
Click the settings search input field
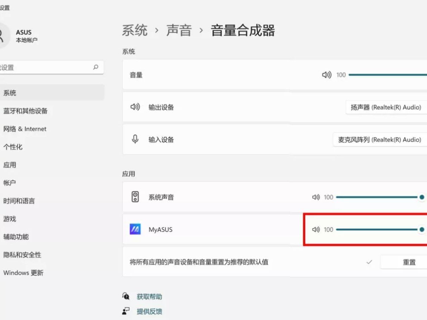click(x=46, y=67)
